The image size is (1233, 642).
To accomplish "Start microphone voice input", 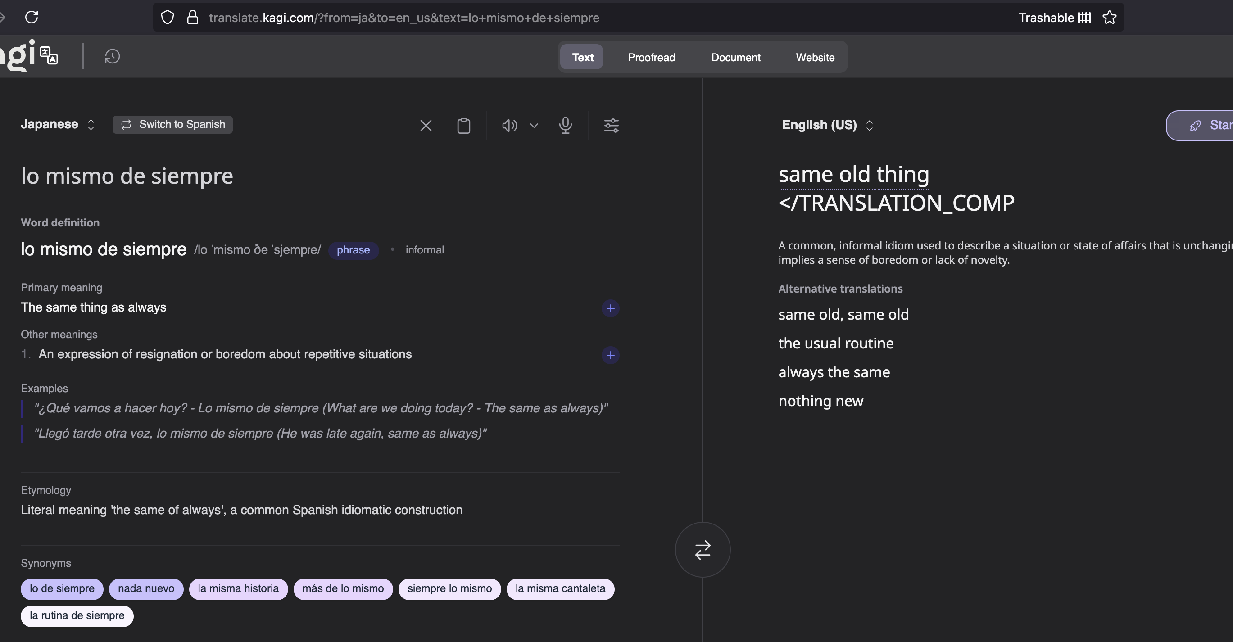I will tap(565, 125).
